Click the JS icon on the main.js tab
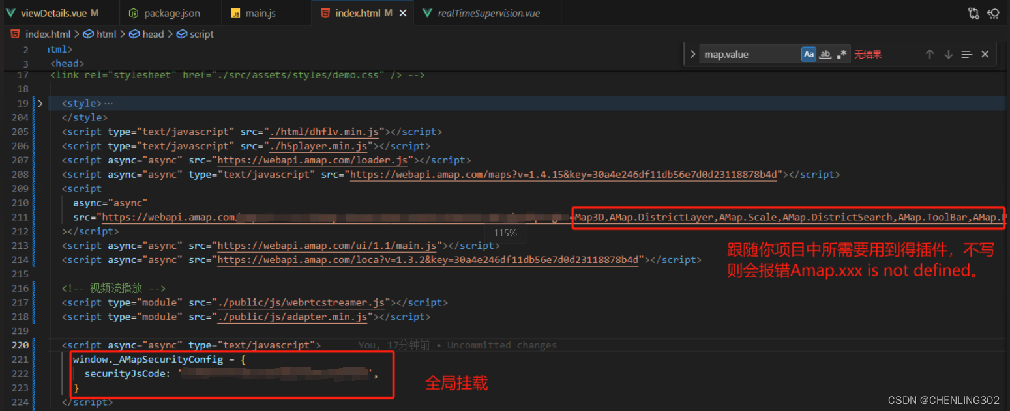This screenshot has height=411, width=1010. [235, 13]
